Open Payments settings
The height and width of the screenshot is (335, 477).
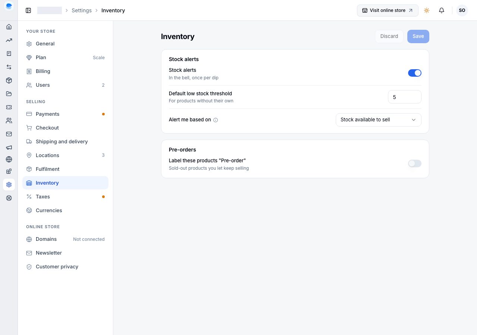(65, 114)
